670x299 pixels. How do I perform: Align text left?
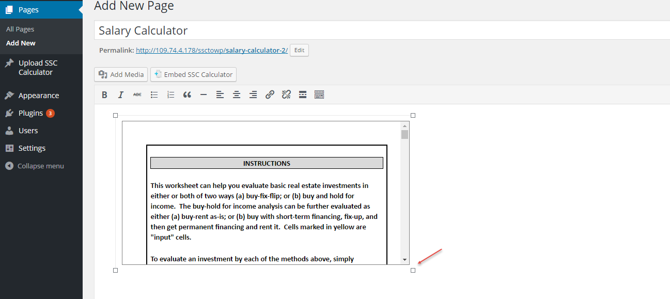coord(220,95)
